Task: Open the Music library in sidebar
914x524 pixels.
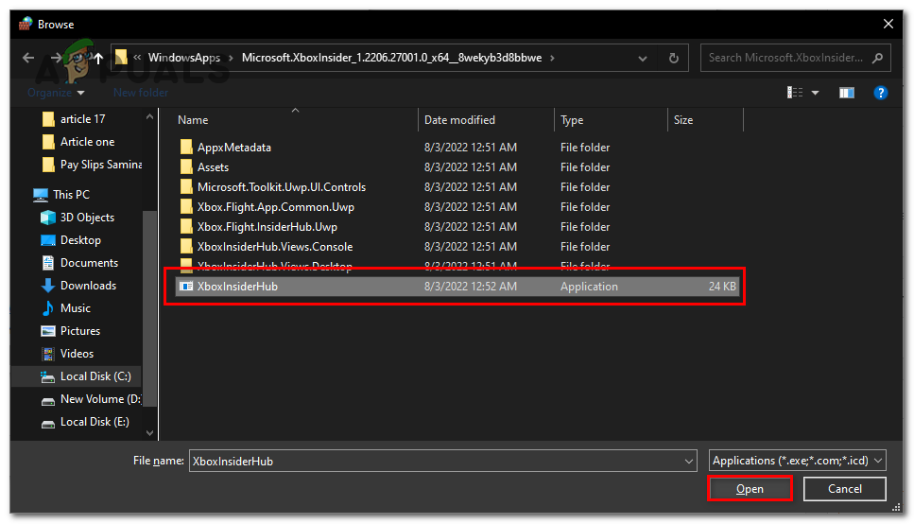Action: tap(76, 308)
